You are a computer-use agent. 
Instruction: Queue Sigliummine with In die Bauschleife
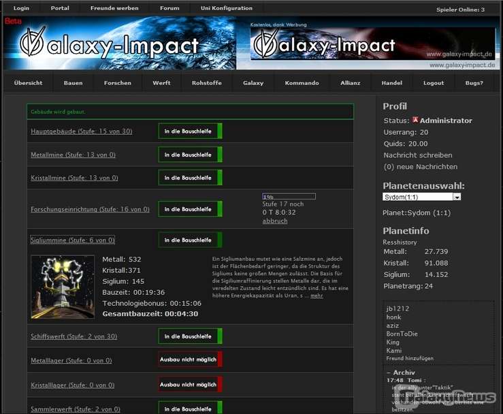pos(190,240)
